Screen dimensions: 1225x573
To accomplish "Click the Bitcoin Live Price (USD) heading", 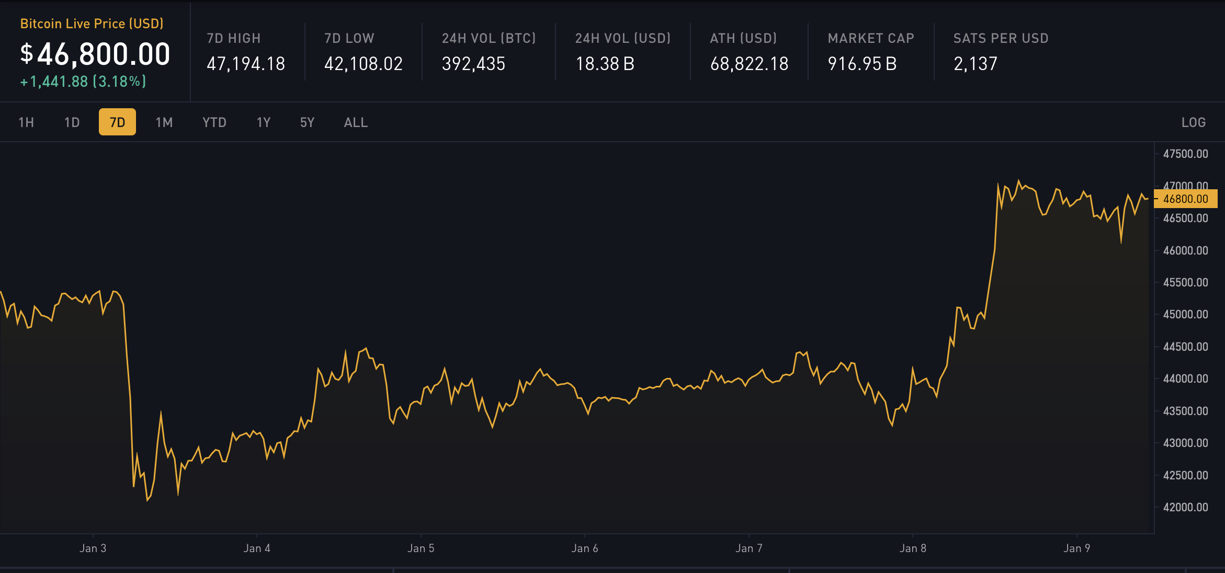I will [x=92, y=24].
